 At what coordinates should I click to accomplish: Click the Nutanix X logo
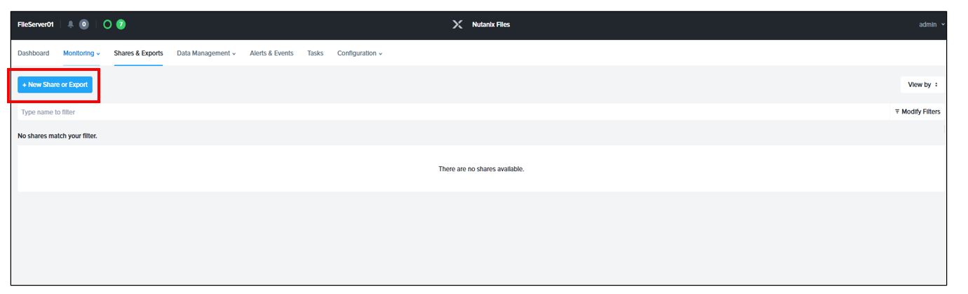pos(457,25)
